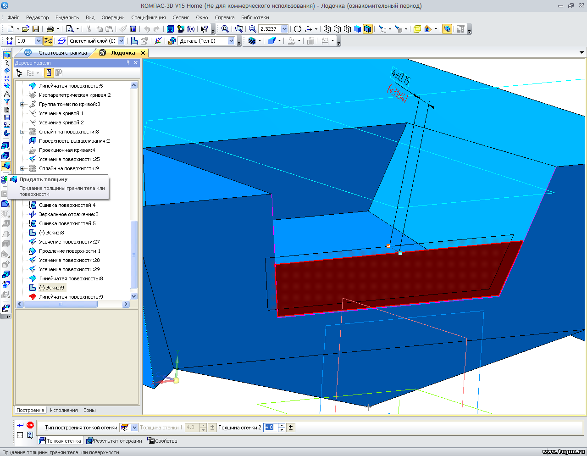Click the ± tolerance button for wall 2

click(x=291, y=428)
